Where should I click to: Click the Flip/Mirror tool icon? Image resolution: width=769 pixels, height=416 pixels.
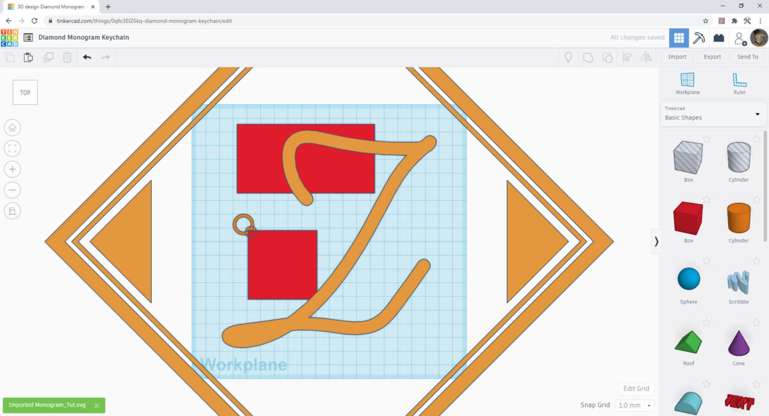point(646,57)
